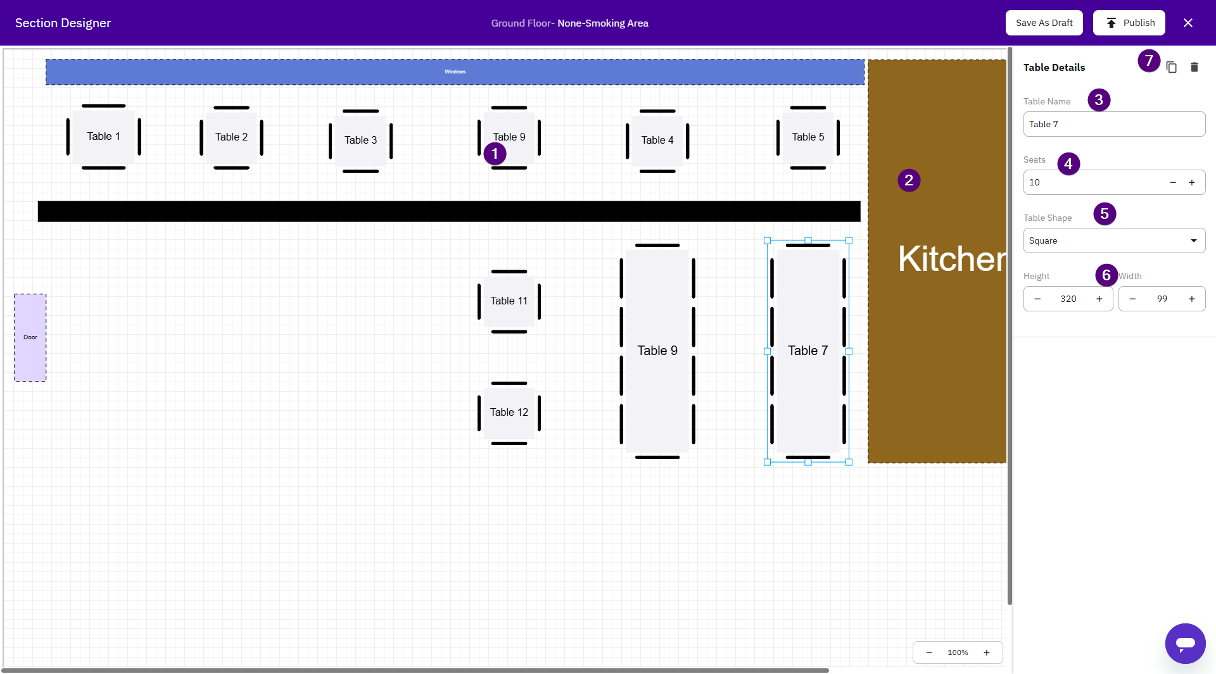Select the Door element on canvas
The height and width of the screenshot is (674, 1216).
(x=30, y=337)
